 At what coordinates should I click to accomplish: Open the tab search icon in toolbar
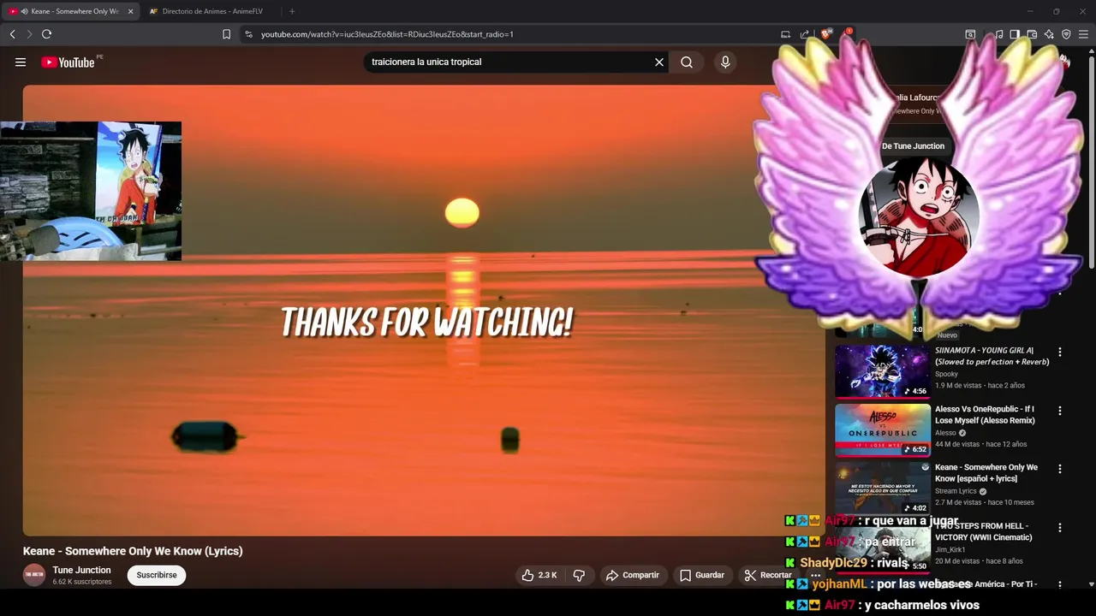tap(970, 34)
